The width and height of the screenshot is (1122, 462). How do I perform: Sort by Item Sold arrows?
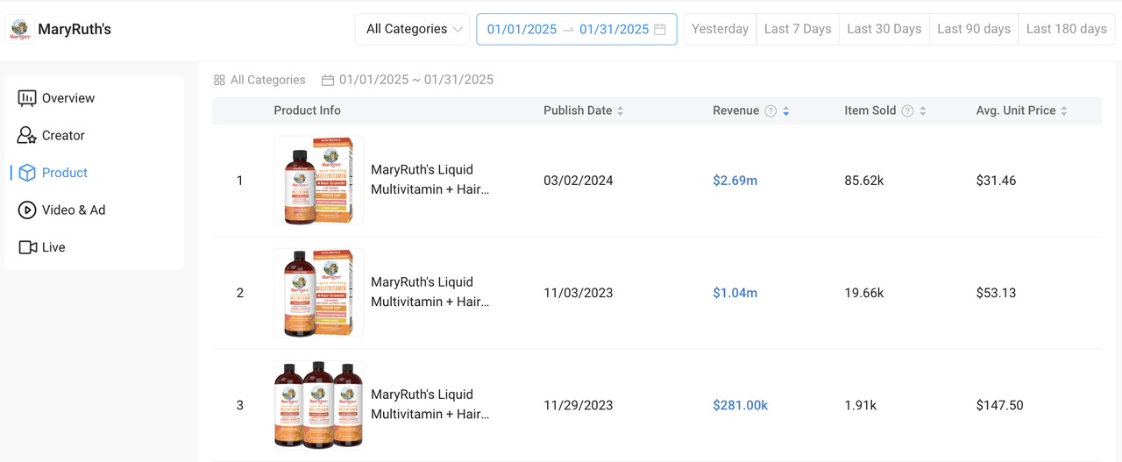pos(923,110)
